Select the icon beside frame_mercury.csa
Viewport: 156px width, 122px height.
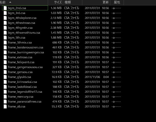point(5,97)
